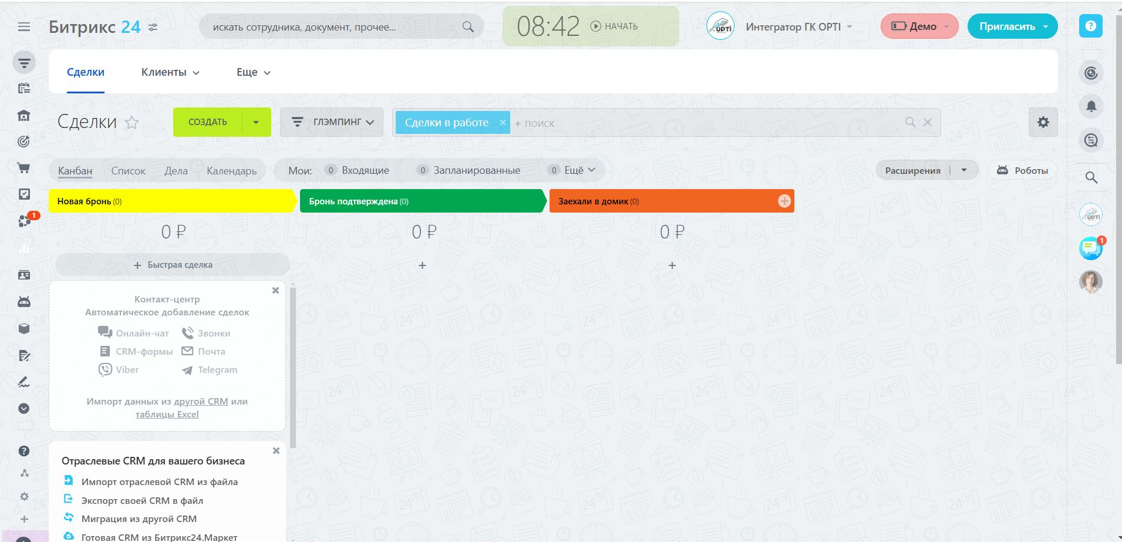1122x542 pixels.
Task: Close the Контакт-центр panel
Action: [275, 291]
